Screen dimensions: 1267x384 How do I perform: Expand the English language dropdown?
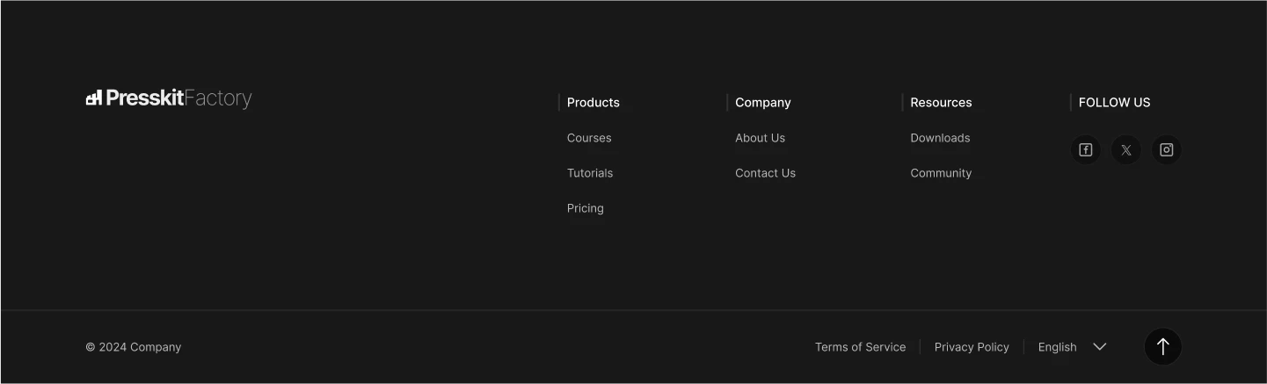1058,347
